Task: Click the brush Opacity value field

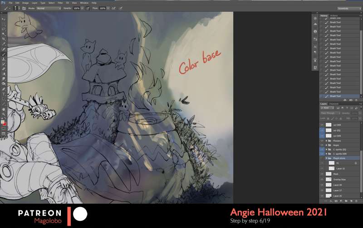Action: click(76, 8)
